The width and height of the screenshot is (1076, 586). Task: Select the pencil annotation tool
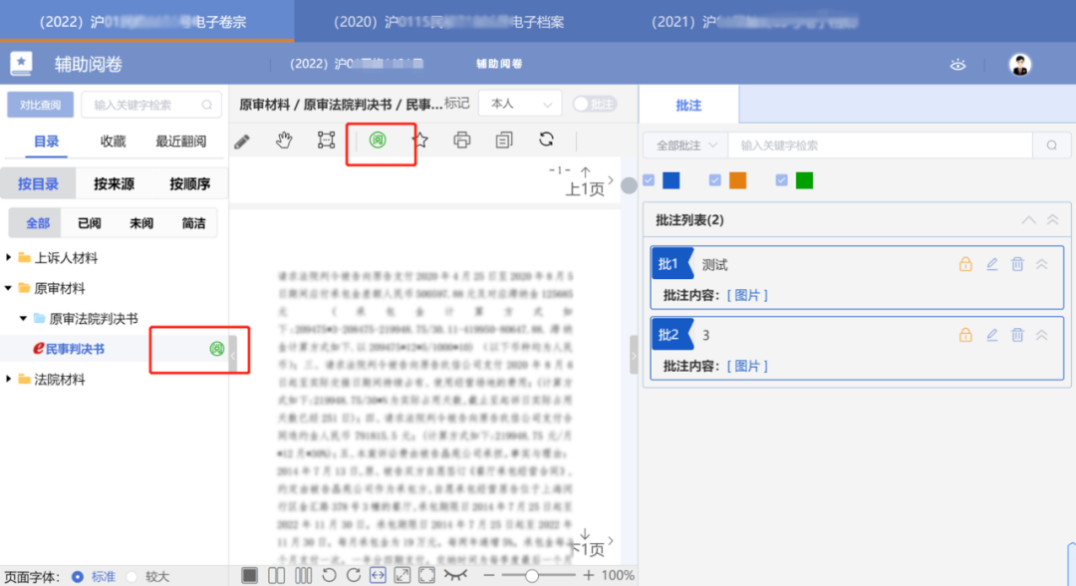tap(241, 141)
